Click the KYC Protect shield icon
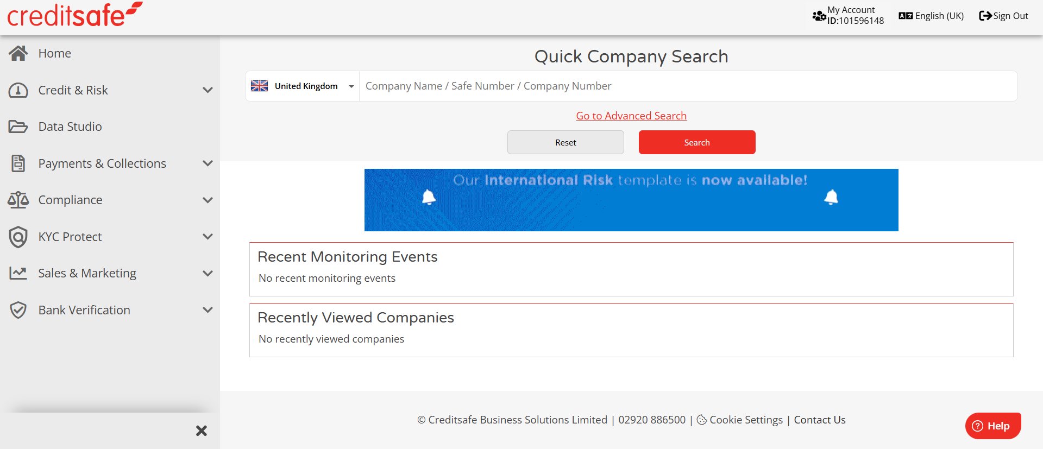1043x449 pixels. 18,237
